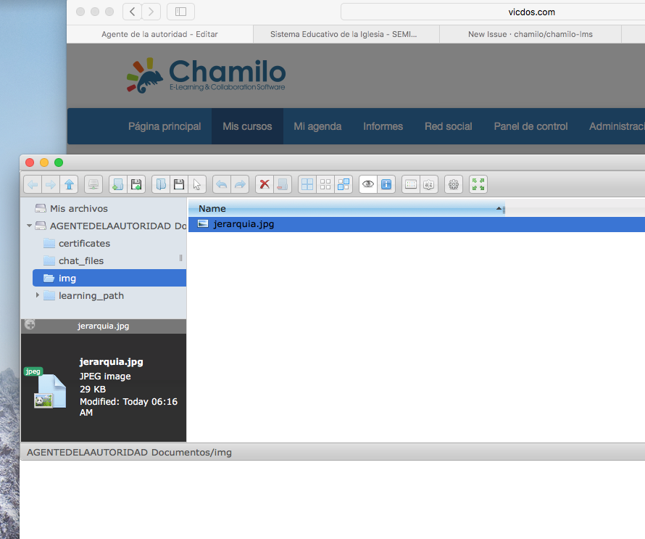
Task: Open file manager preferences via the gear icon
Action: tap(453, 184)
